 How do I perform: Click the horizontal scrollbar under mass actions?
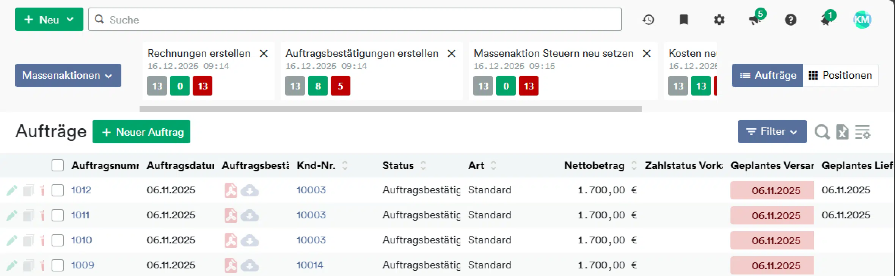tap(390, 109)
